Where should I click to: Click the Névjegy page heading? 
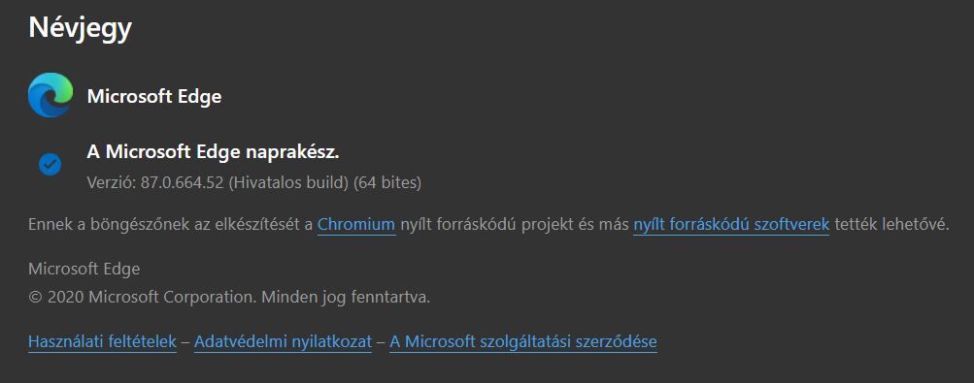click(x=81, y=28)
